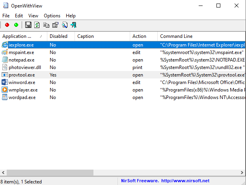The width and height of the screenshot is (246, 185).
Task: Click the red Disable Selected Items icon
Action: [x=7, y=25]
